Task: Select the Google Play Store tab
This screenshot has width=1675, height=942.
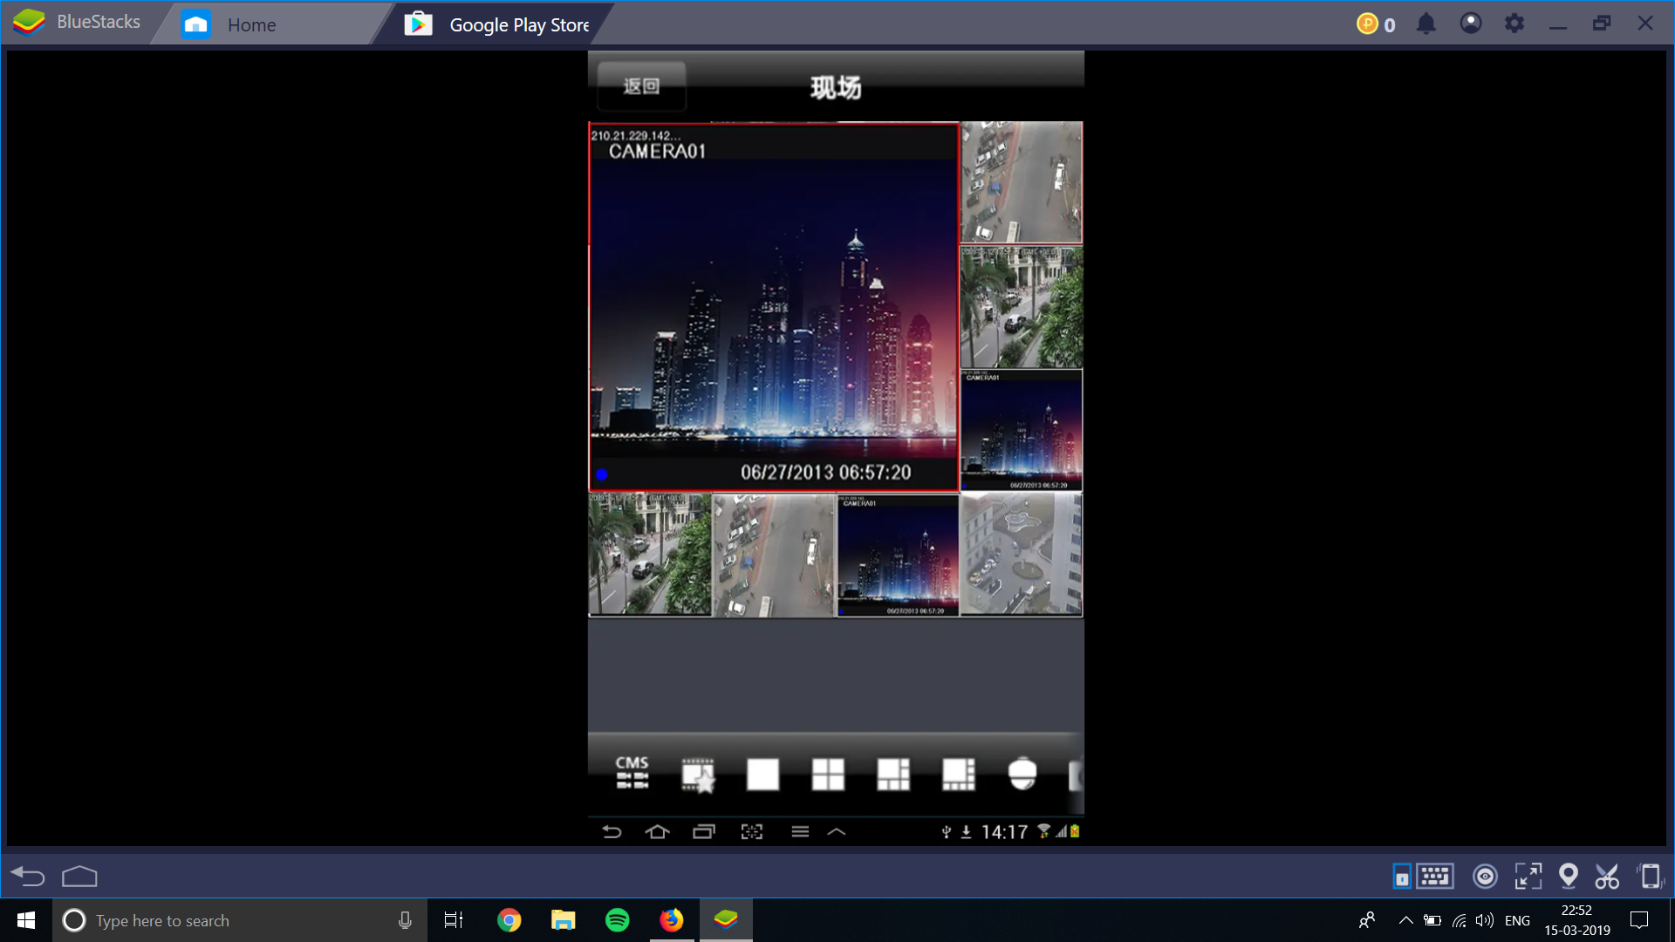Action: tap(518, 24)
